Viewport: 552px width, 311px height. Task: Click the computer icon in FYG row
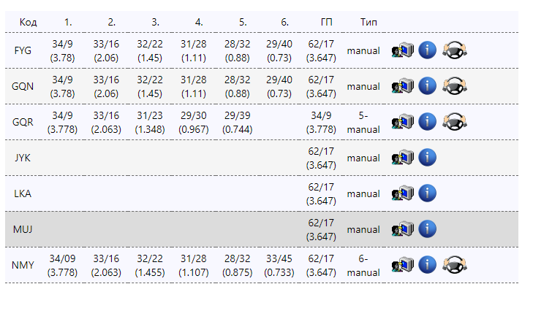[403, 50]
